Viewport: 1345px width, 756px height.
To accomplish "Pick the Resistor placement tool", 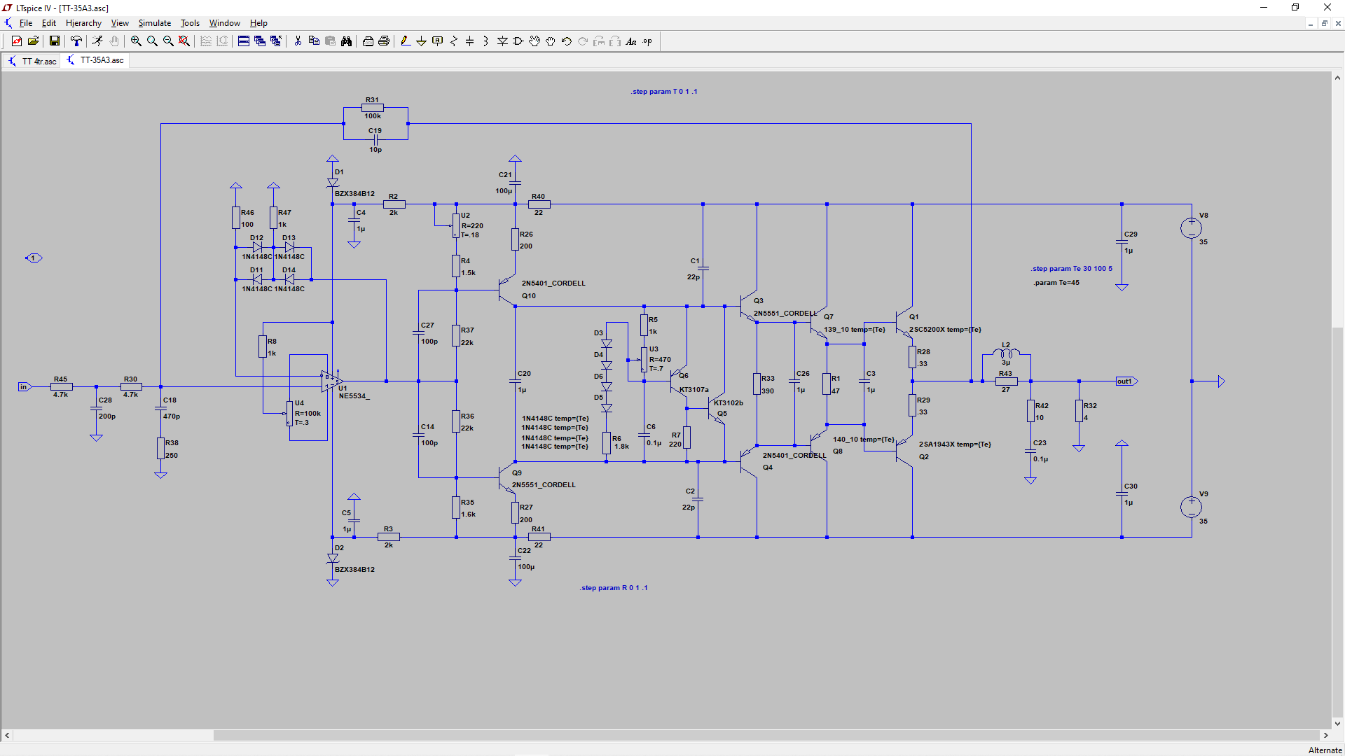I will pos(454,41).
